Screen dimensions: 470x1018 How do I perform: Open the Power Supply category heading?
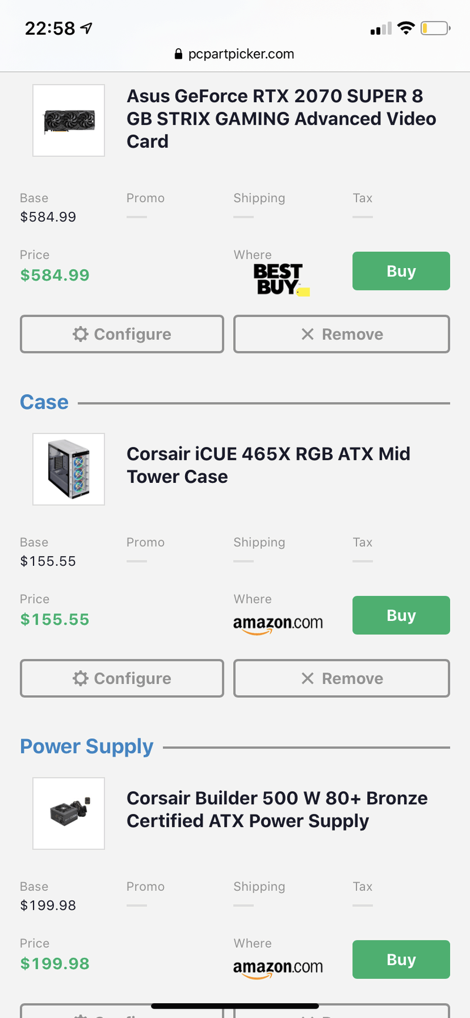click(86, 746)
